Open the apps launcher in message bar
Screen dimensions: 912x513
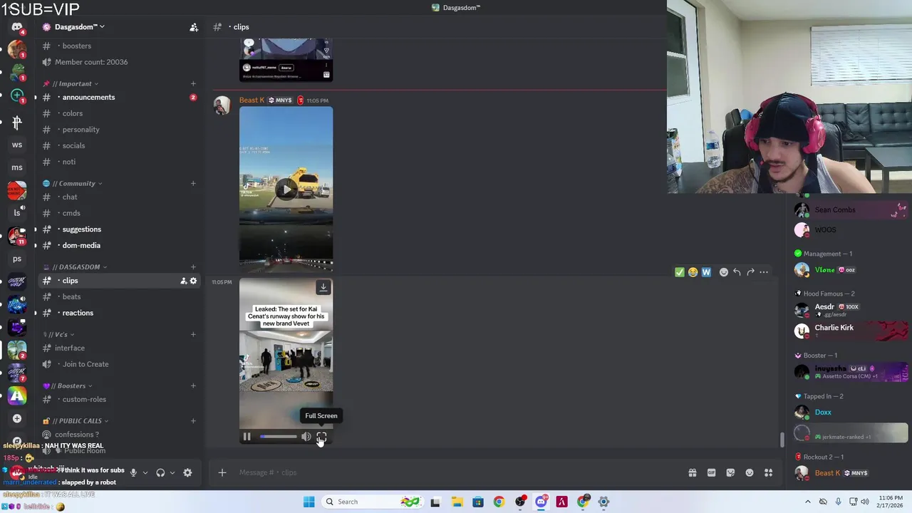click(769, 472)
